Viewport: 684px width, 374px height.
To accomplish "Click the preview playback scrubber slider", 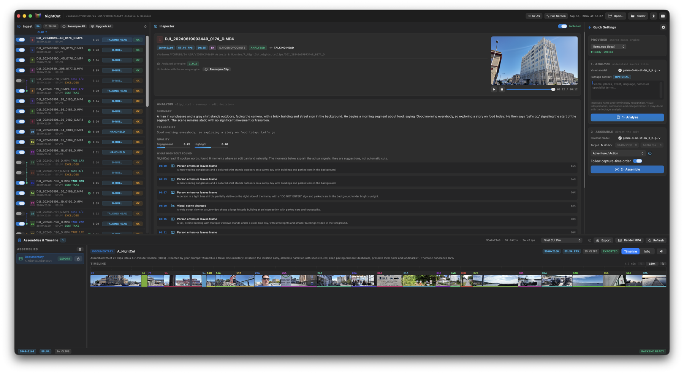I will coord(530,90).
